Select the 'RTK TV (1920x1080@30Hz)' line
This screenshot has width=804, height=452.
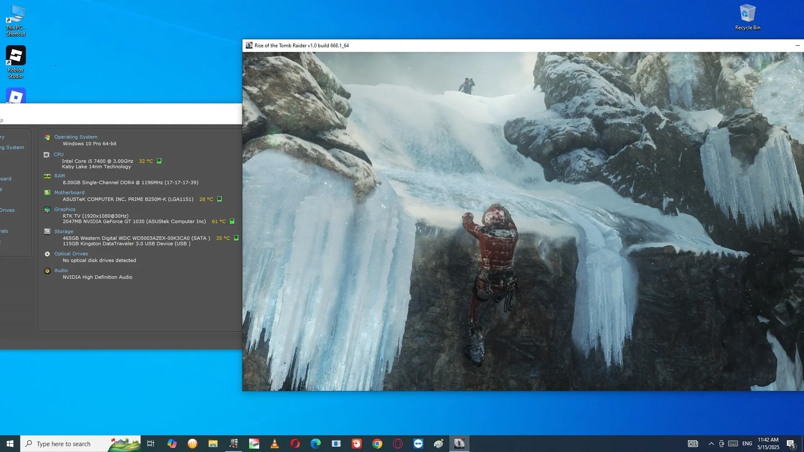coord(95,216)
